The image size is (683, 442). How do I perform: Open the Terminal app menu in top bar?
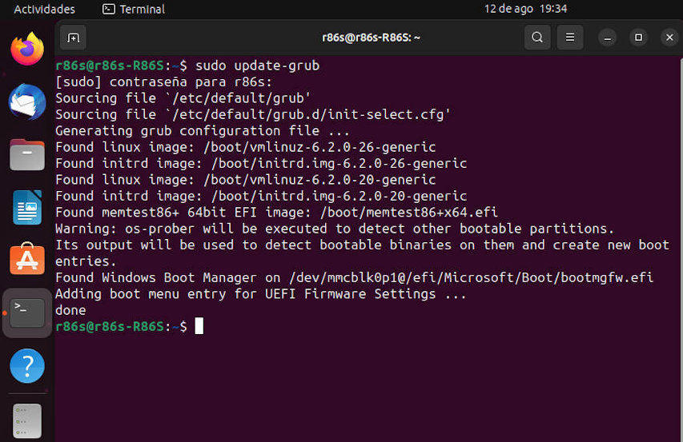pos(134,9)
